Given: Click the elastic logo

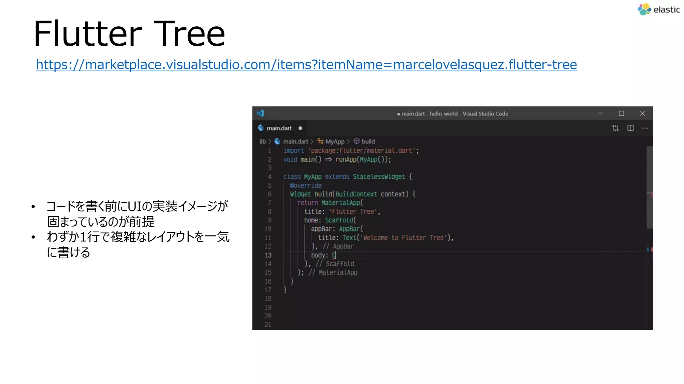Looking at the screenshot, I should point(659,9).
